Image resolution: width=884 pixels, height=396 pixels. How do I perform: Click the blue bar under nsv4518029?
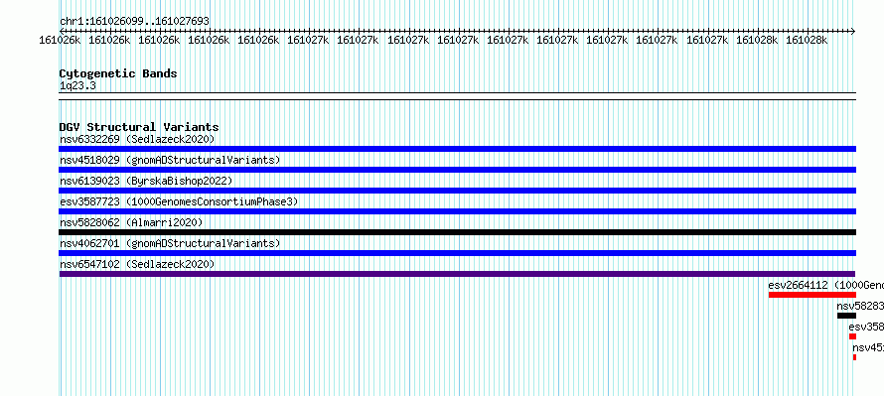457,170
